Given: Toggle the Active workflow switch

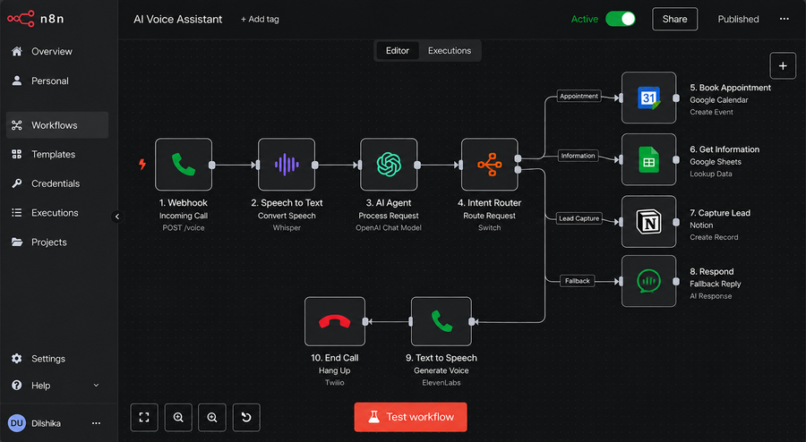Looking at the screenshot, I should click(x=621, y=19).
